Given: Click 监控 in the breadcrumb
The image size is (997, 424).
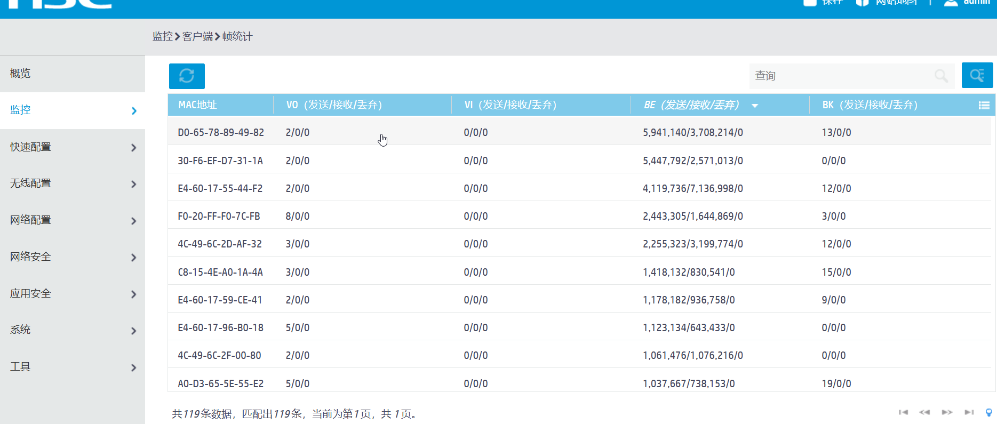Looking at the screenshot, I should click(x=163, y=36).
